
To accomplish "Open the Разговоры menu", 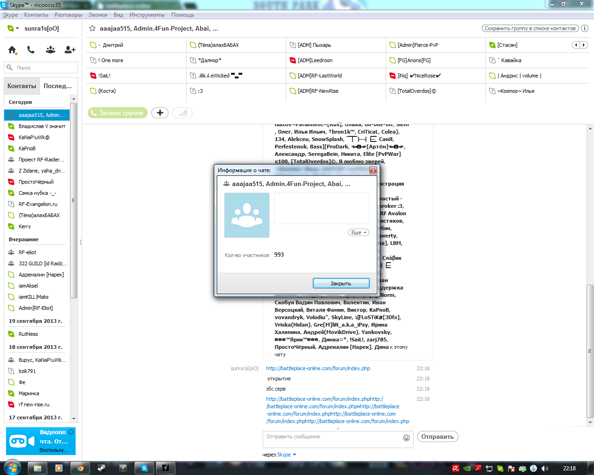I will tap(68, 15).
